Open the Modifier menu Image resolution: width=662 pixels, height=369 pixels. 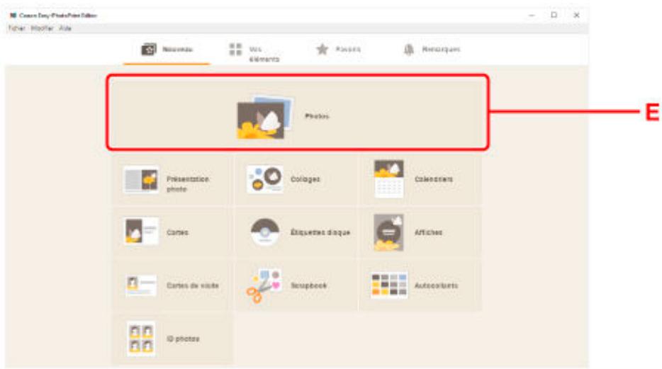[x=42, y=28]
